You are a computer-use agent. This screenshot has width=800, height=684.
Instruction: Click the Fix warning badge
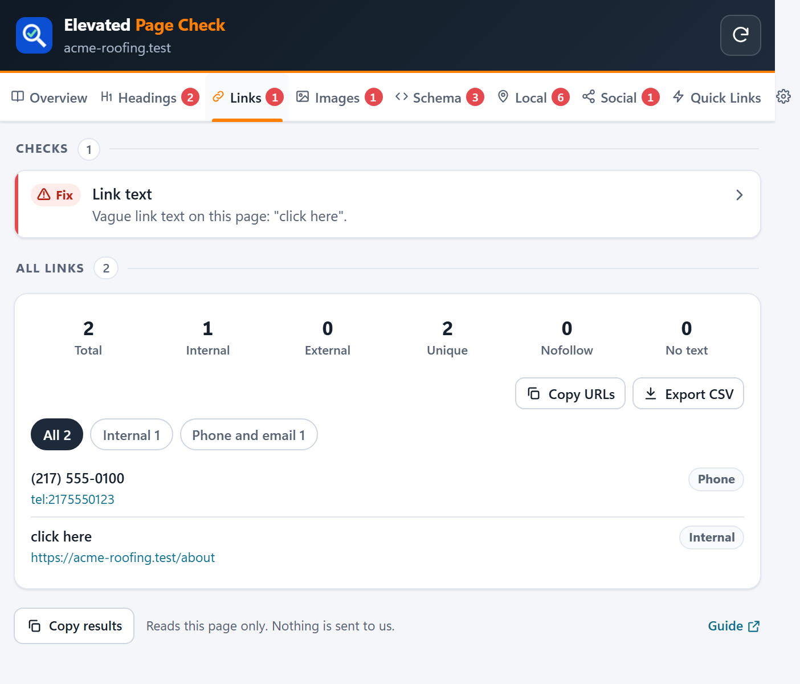56,195
